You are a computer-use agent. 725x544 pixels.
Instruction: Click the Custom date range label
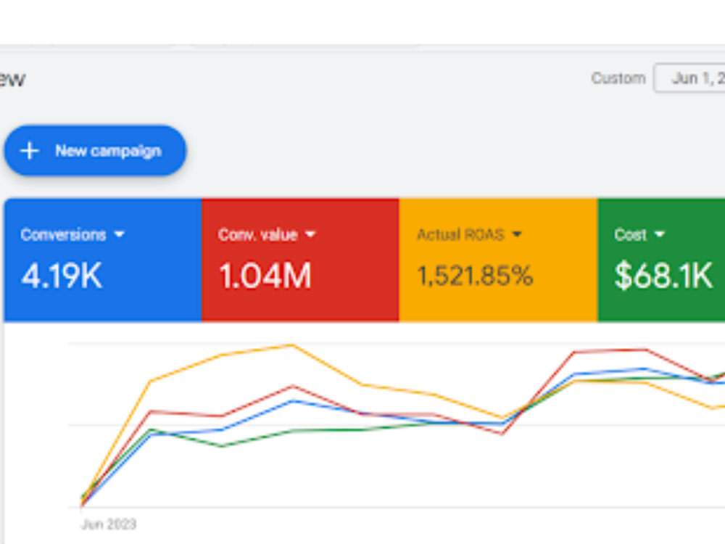click(618, 78)
